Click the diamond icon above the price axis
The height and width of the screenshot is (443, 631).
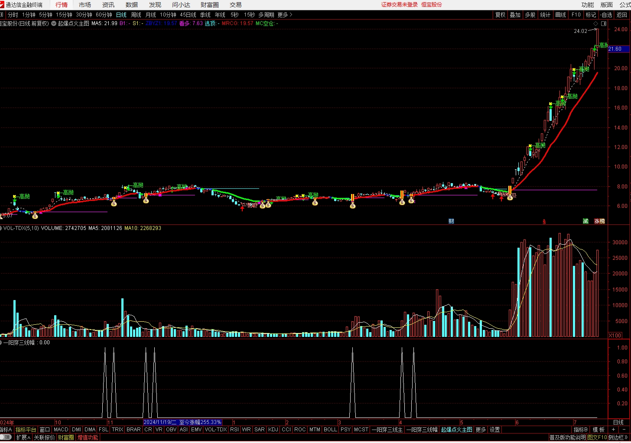coord(595,23)
